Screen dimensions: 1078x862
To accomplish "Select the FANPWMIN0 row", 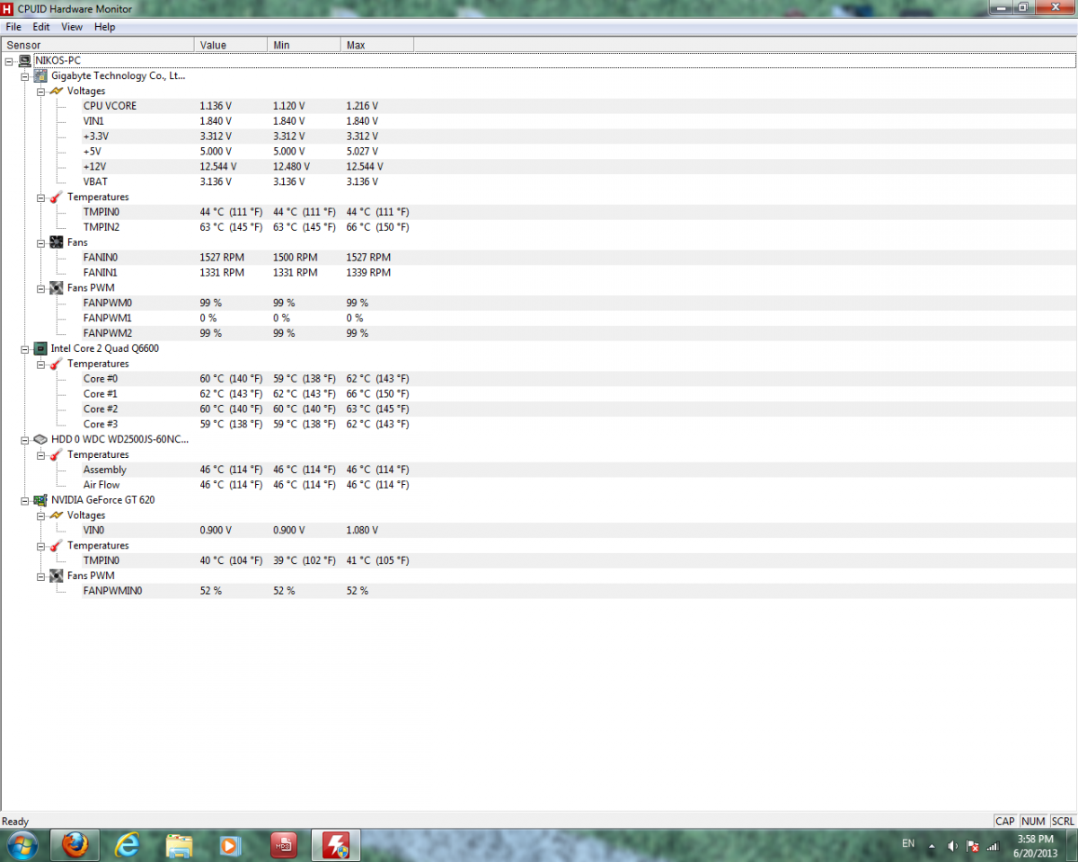I will (579, 591).
